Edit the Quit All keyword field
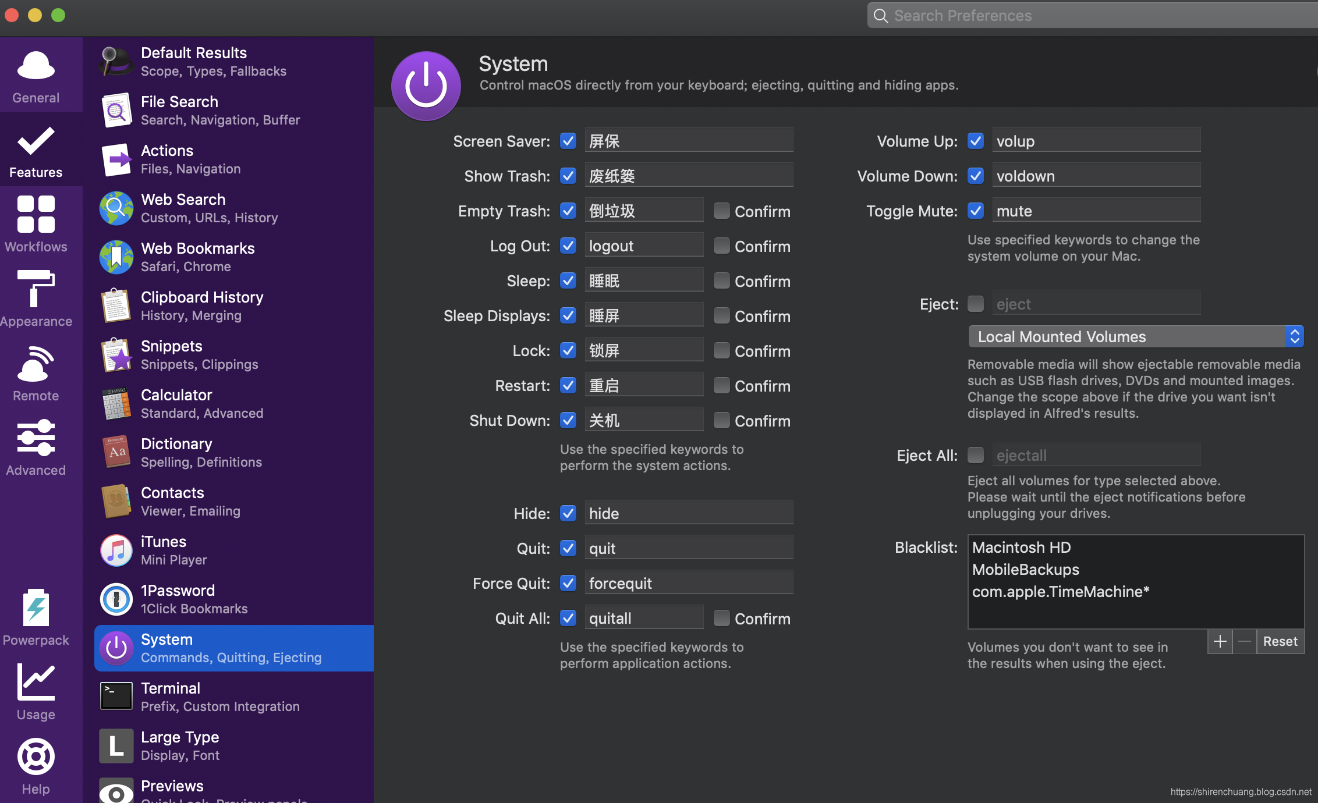 [x=644, y=618]
